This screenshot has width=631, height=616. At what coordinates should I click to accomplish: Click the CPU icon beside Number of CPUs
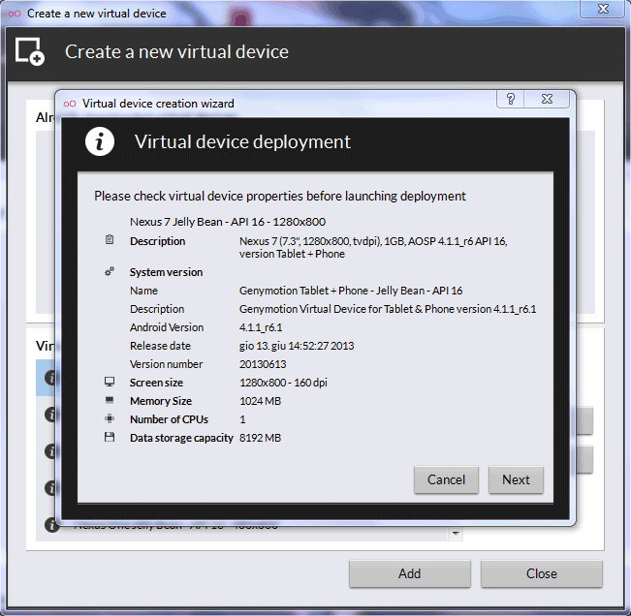110,418
